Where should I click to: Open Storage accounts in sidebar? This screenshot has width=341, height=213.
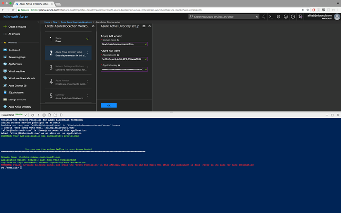tap(17, 100)
